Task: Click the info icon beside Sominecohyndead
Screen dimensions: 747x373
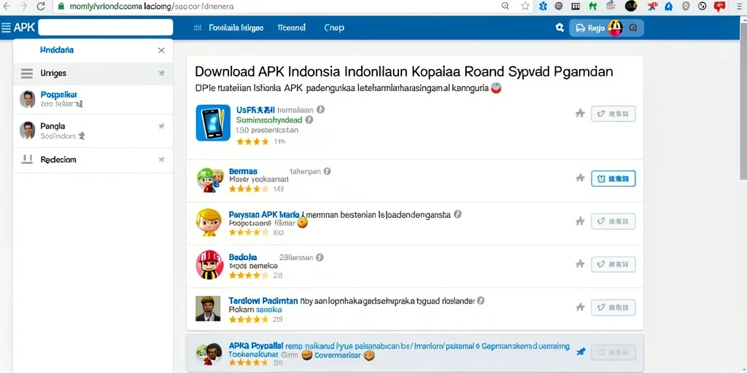Action: [x=309, y=119]
